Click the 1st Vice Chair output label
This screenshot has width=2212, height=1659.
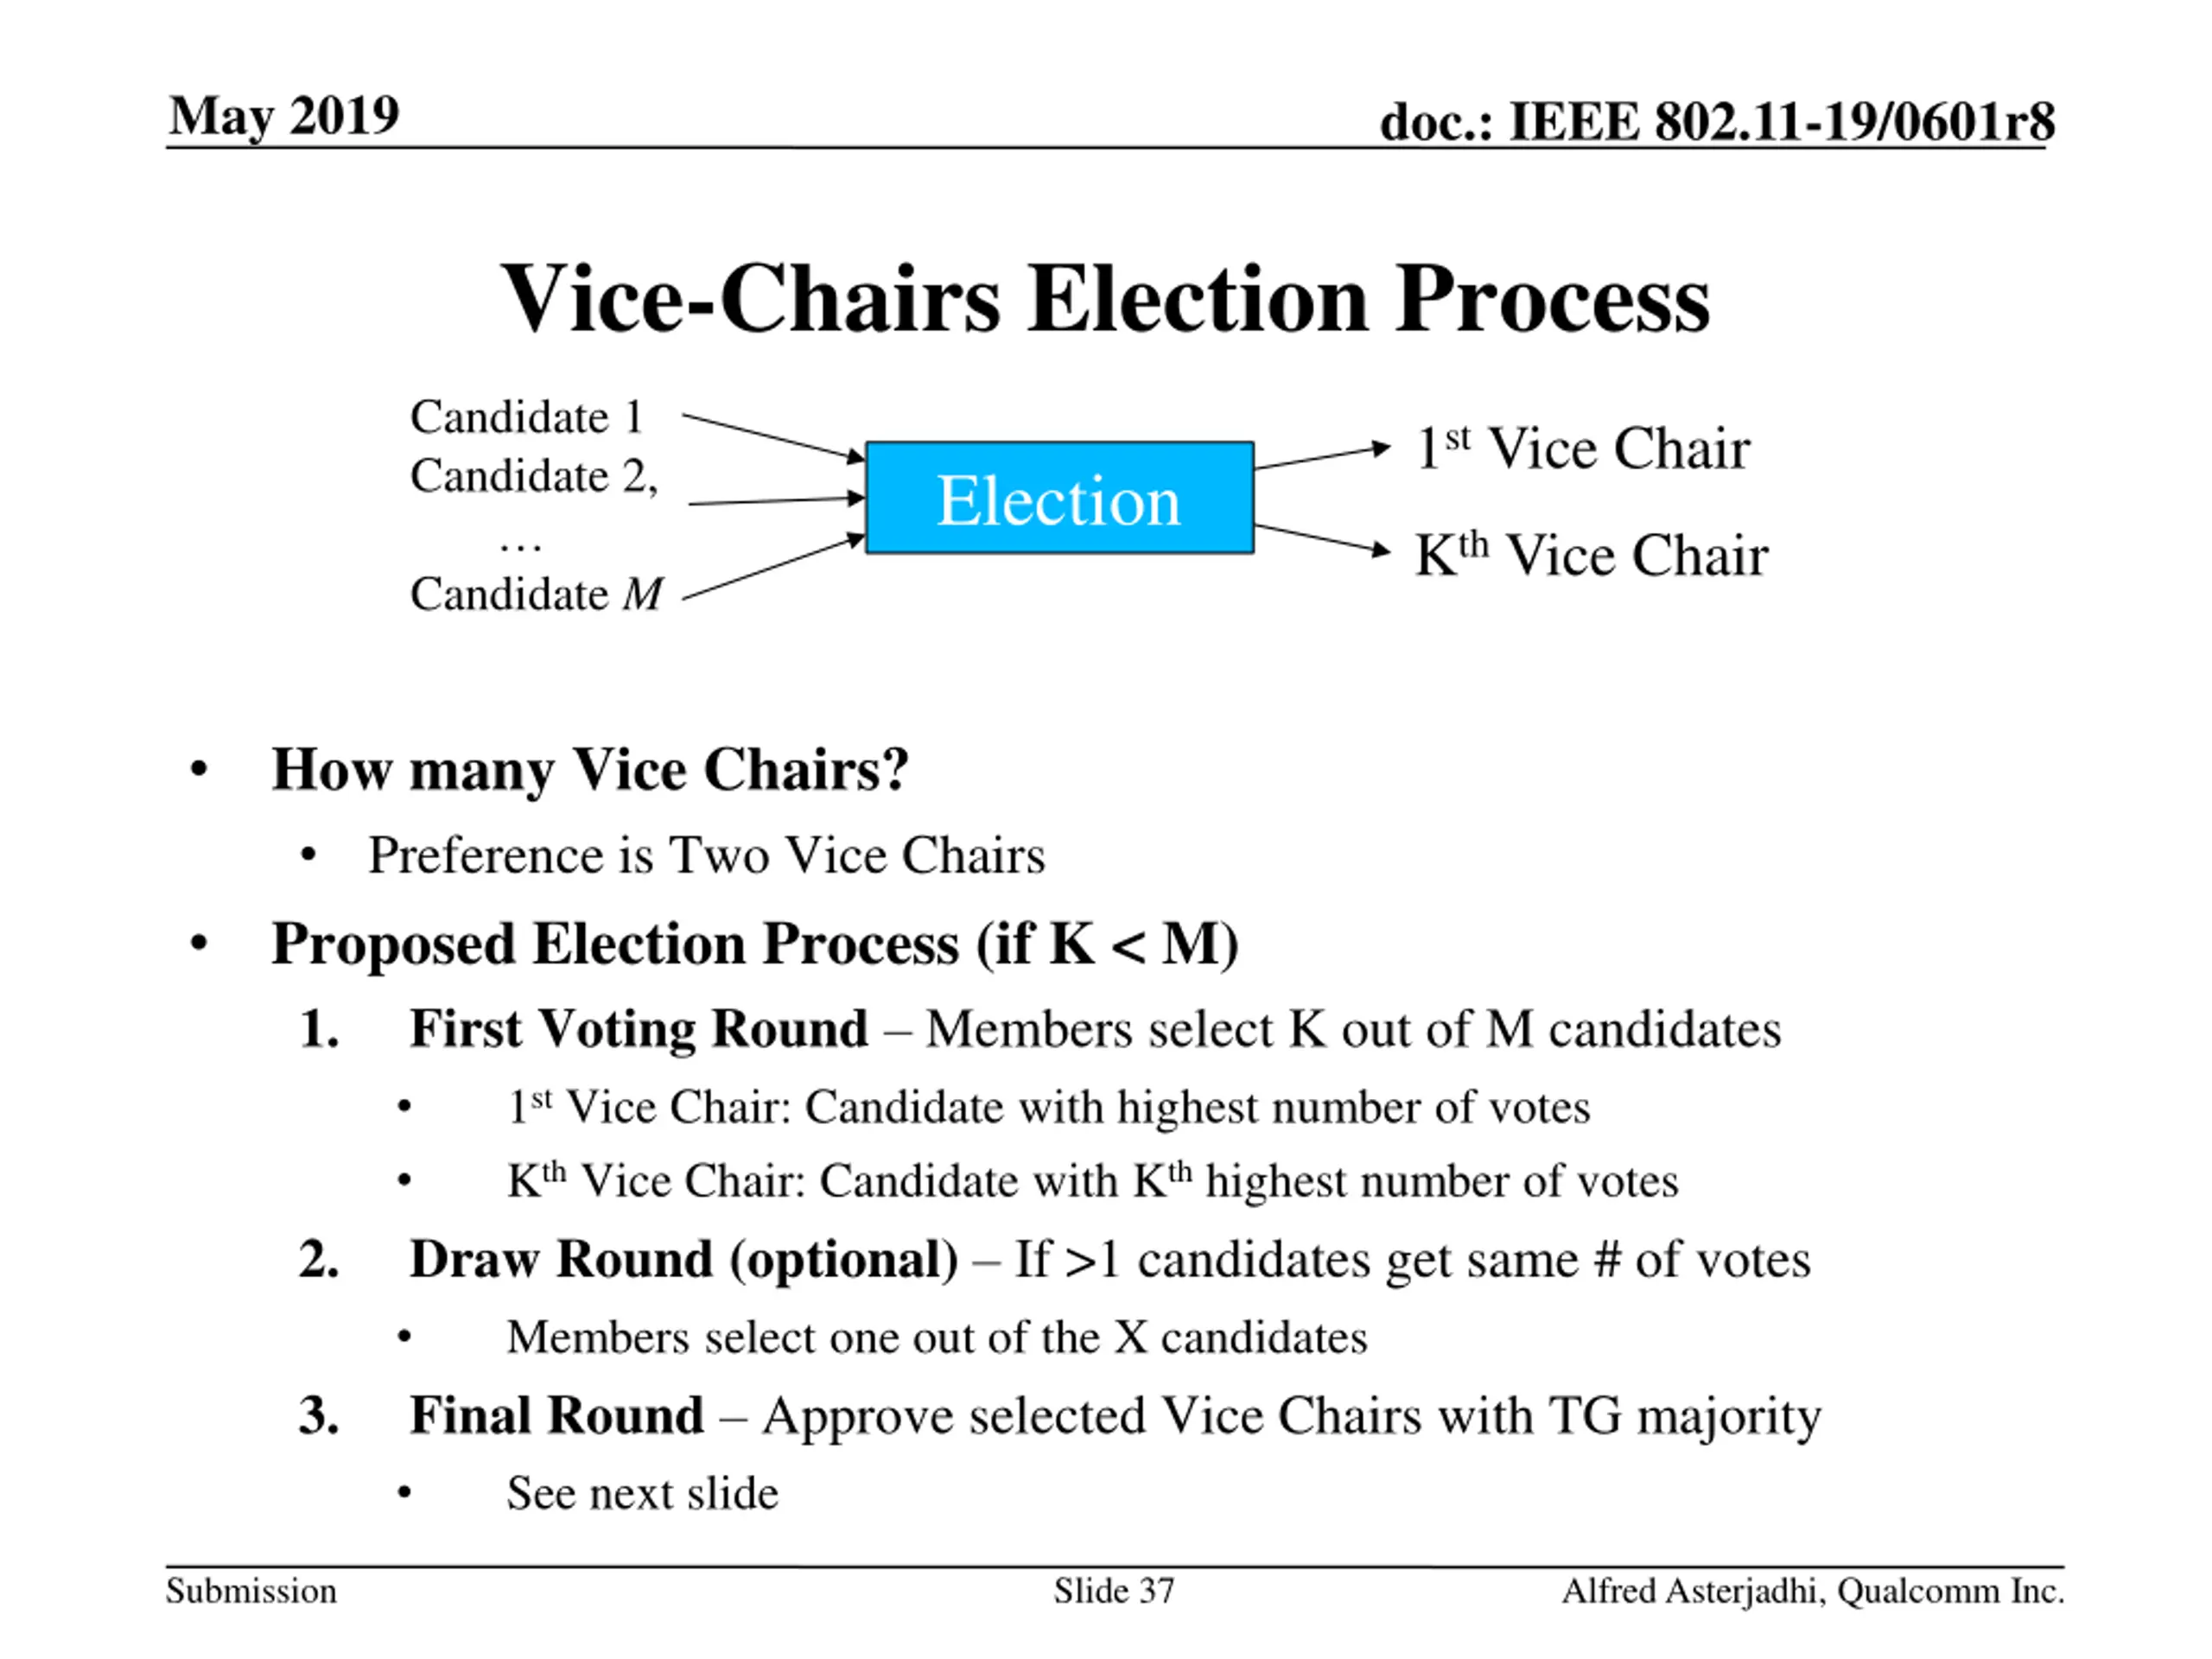(1583, 448)
